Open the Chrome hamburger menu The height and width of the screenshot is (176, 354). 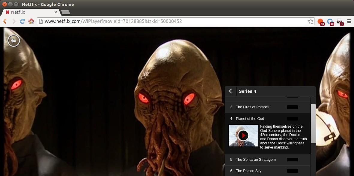[x=349, y=21]
